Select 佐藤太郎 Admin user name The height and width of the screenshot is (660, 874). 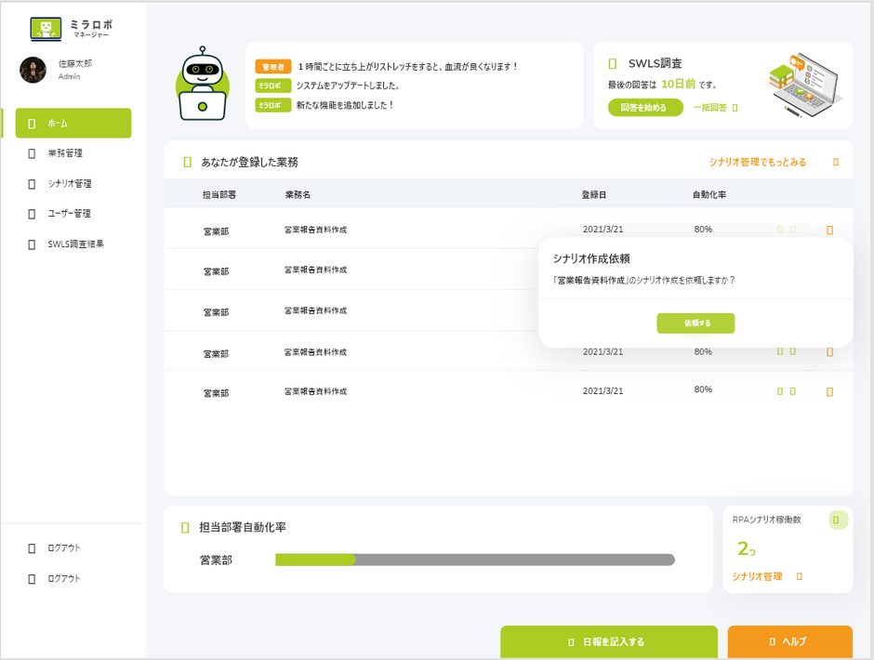[x=74, y=69]
